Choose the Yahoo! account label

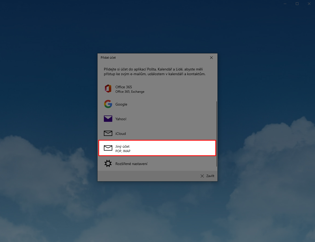(x=121, y=119)
